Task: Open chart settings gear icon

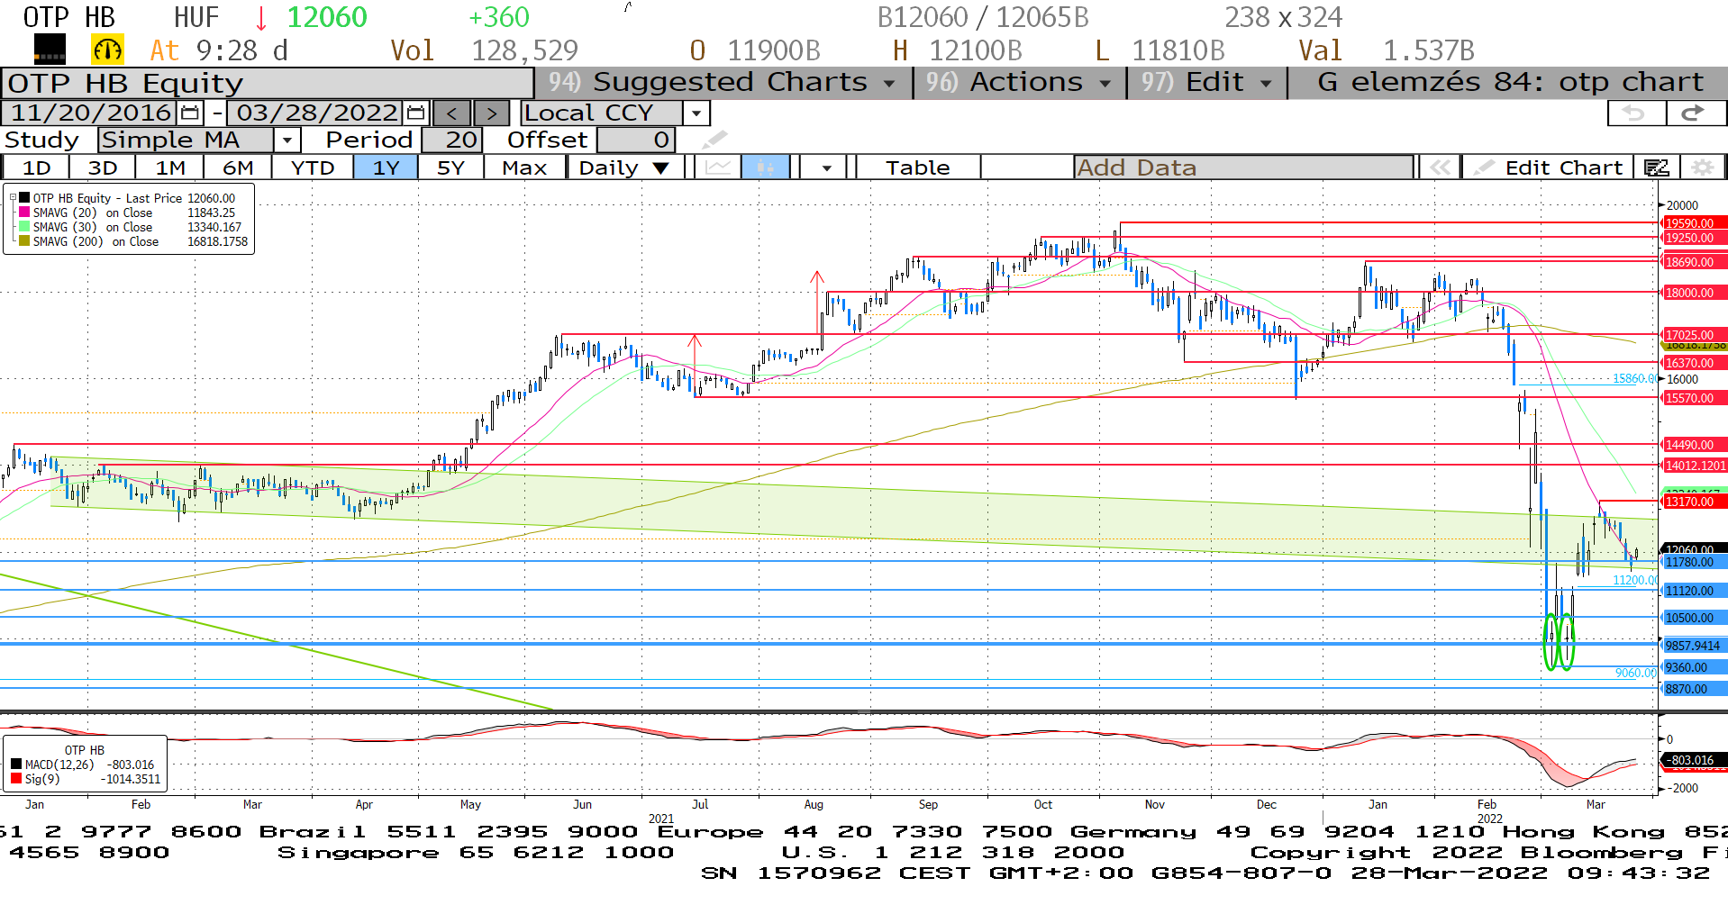Action: click(1702, 167)
